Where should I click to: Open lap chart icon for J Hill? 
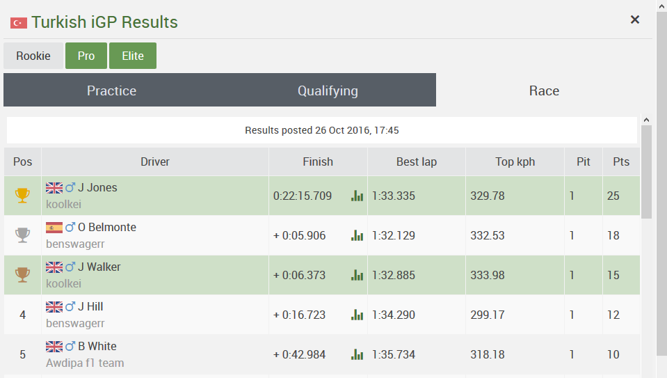(357, 315)
